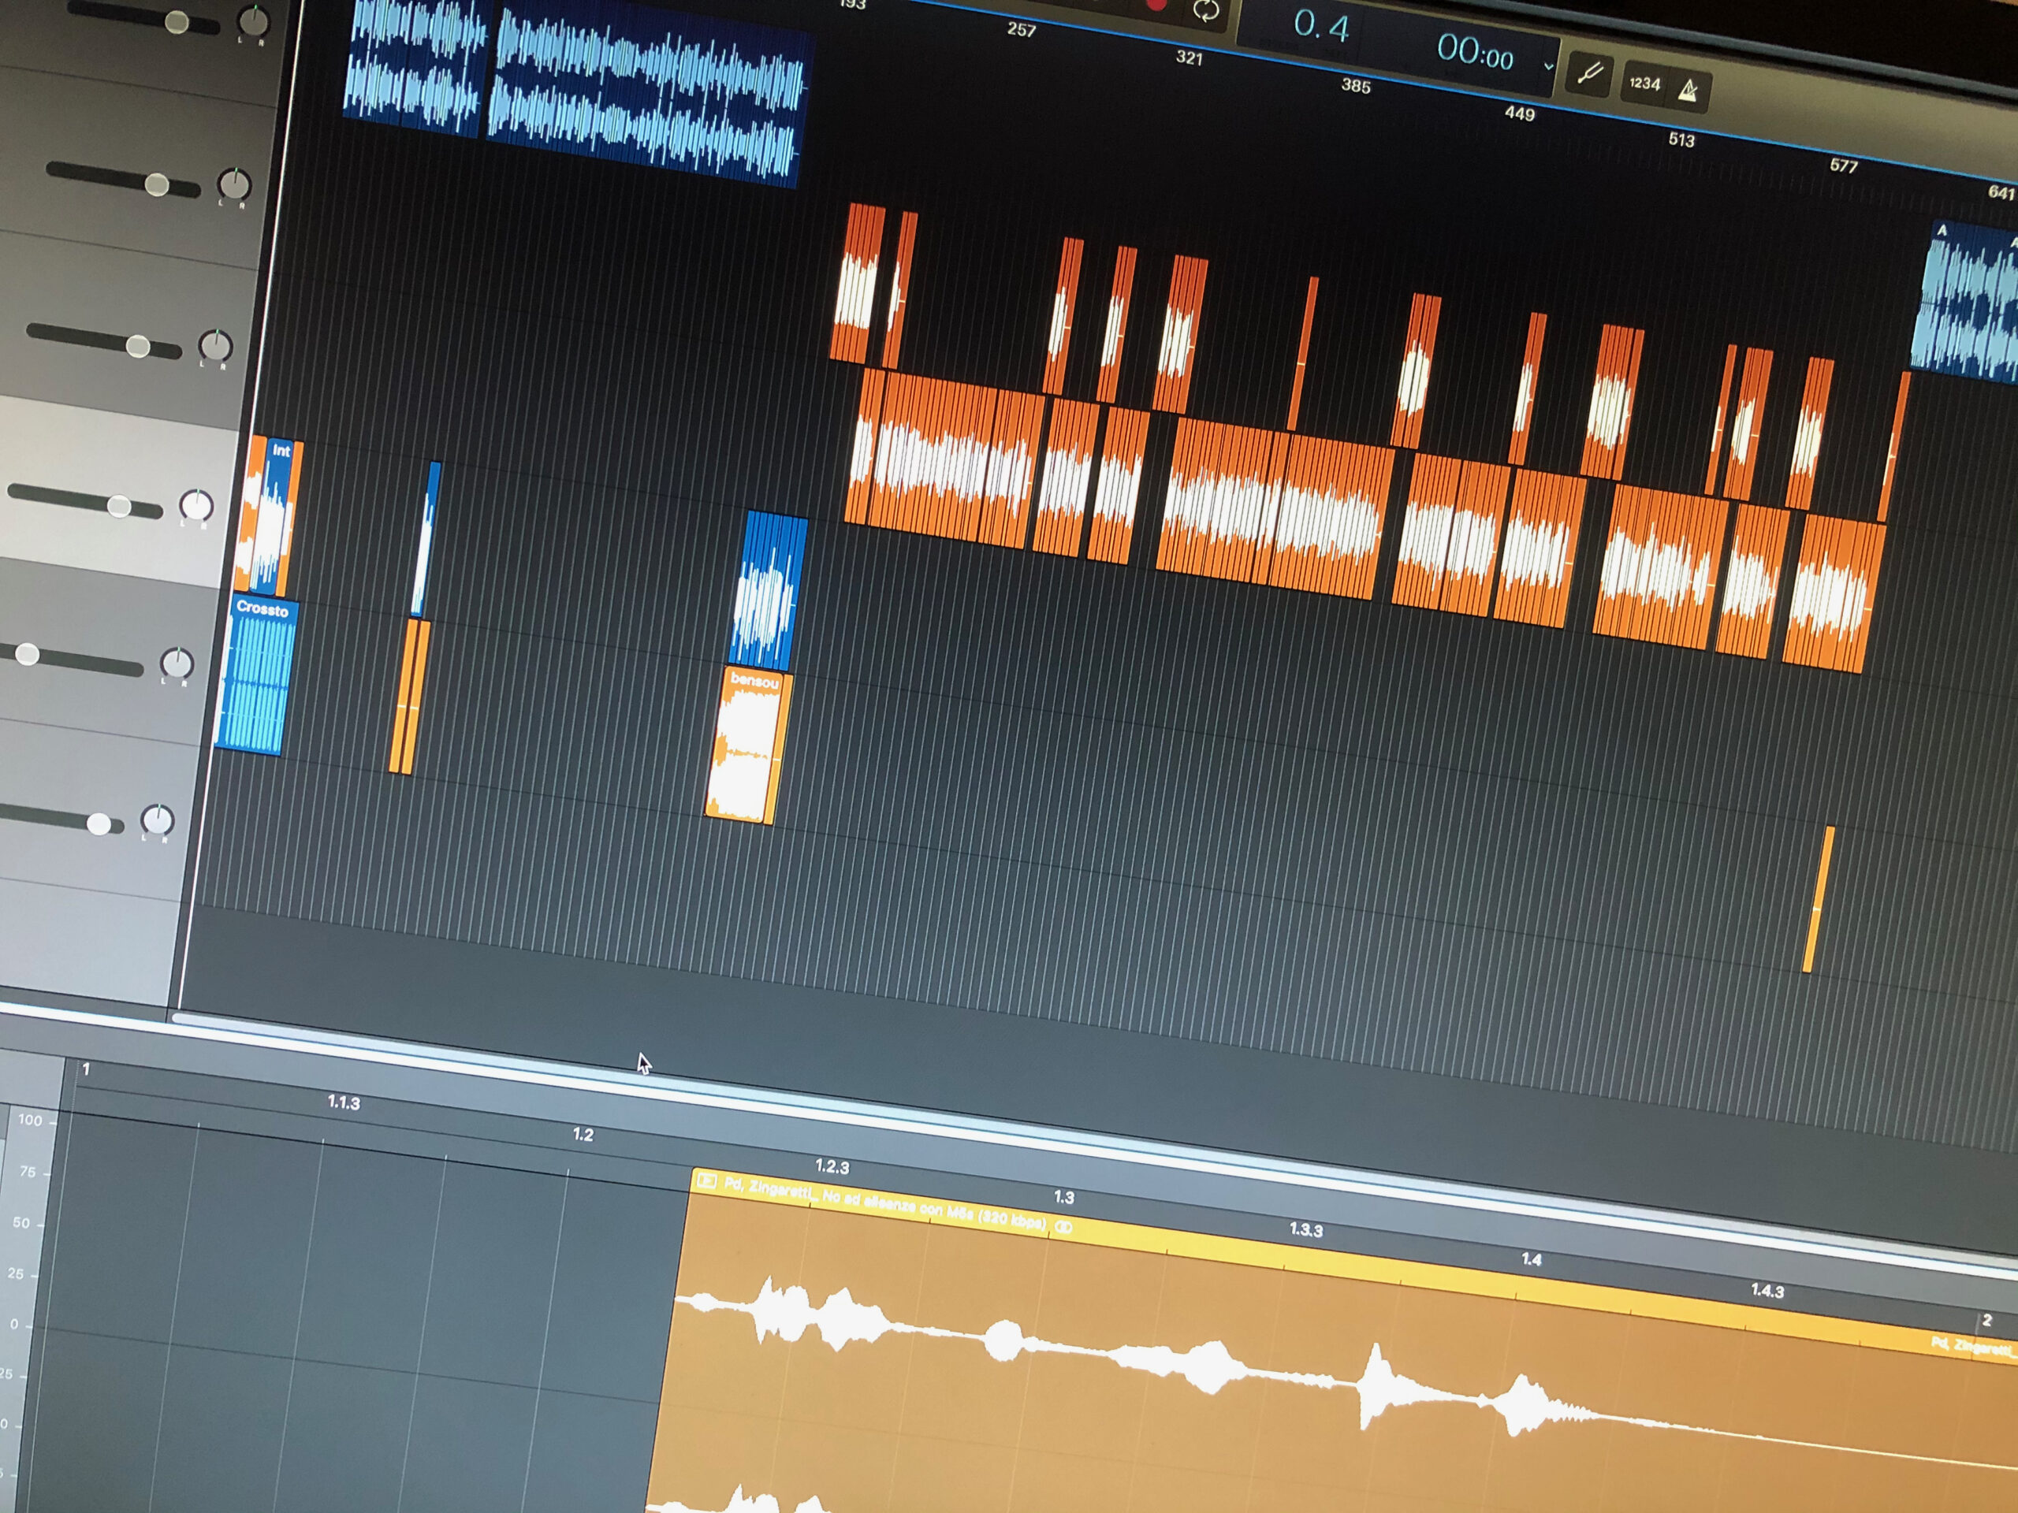Screen dimensions: 2018x1513
Task: Click editor ruler position 1.2
Action: click(x=583, y=1135)
